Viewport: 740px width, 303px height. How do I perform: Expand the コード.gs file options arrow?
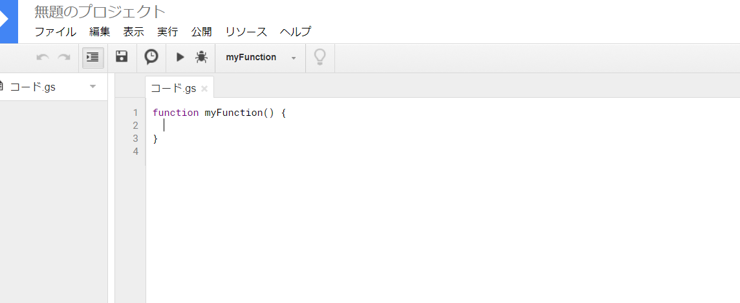pos(92,87)
